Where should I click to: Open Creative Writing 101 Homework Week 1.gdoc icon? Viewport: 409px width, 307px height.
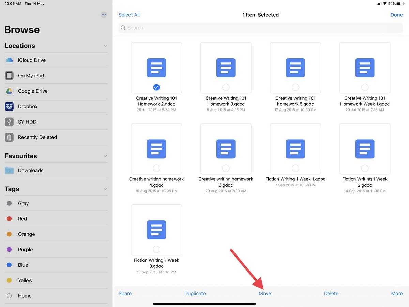(365, 68)
